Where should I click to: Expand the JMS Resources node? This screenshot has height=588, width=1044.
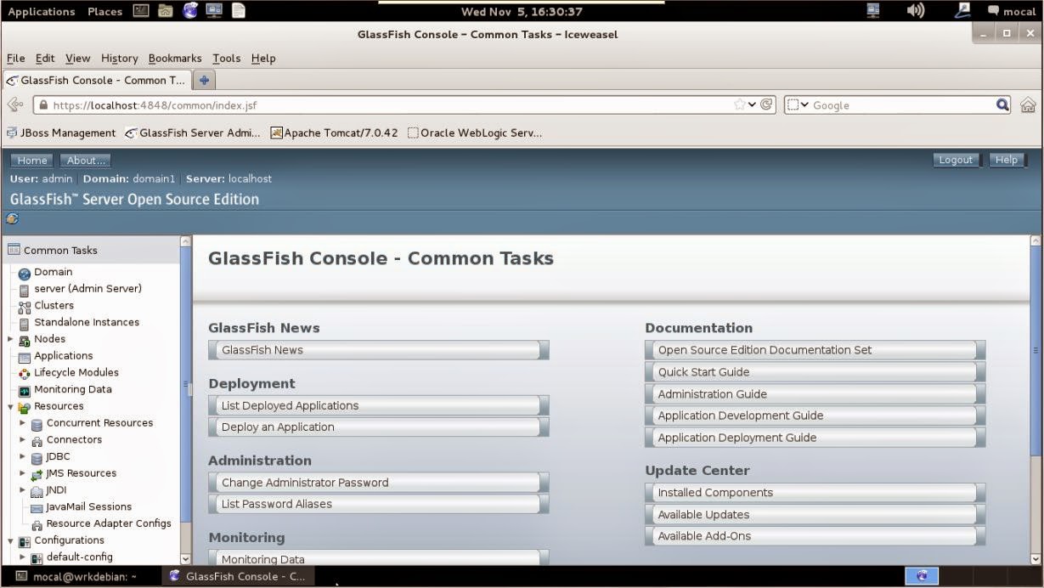(x=23, y=472)
